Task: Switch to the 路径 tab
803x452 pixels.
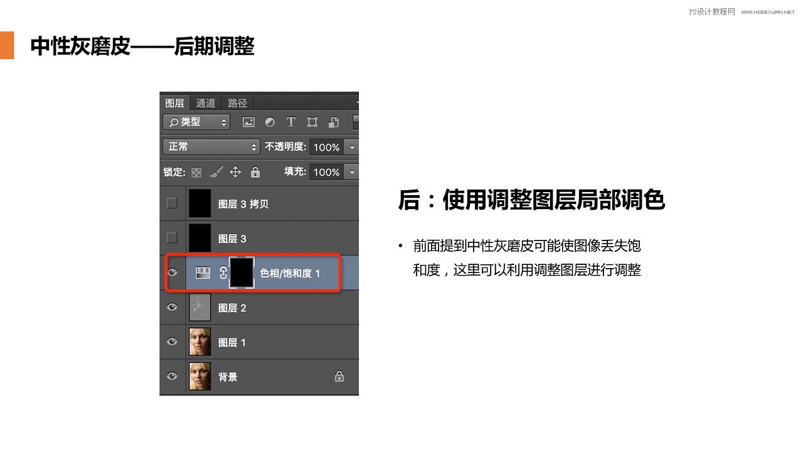Action: point(237,102)
